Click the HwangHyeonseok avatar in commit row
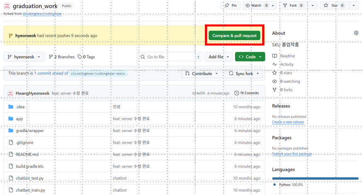The width and height of the screenshot is (363, 195). (x=10, y=93)
